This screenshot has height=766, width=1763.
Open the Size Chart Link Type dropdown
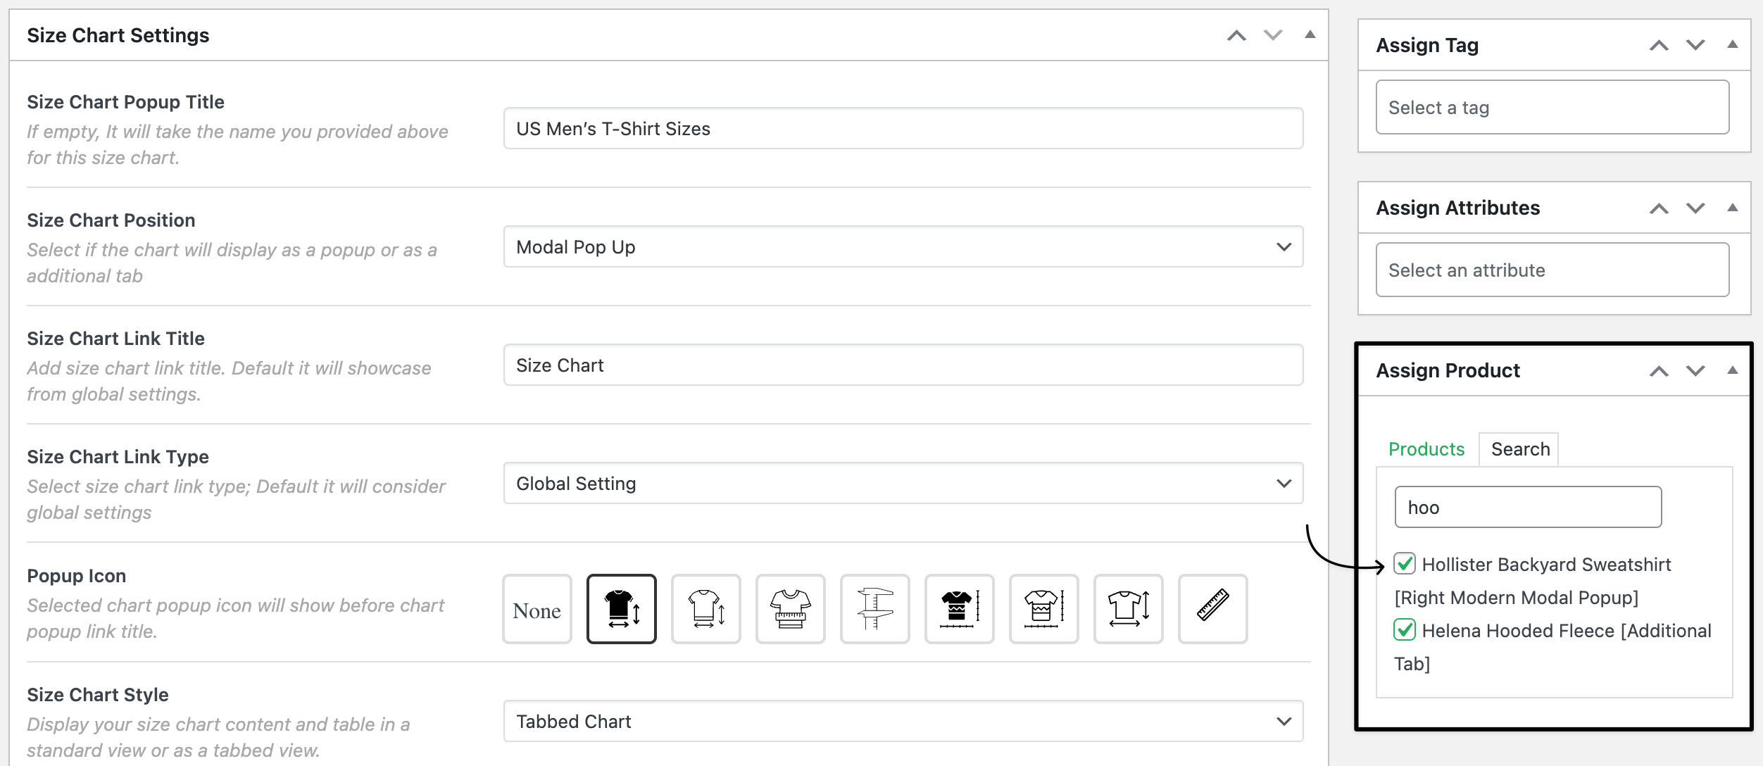pos(903,483)
